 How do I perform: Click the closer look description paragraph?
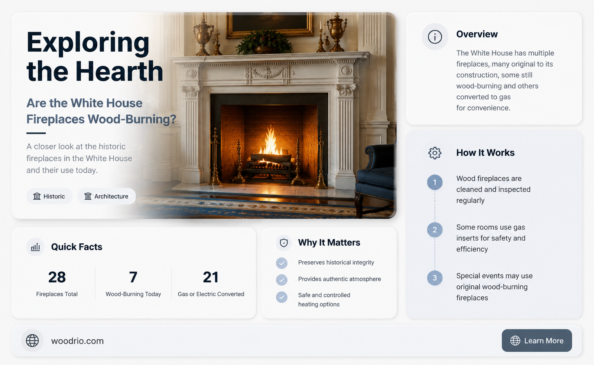click(x=79, y=158)
